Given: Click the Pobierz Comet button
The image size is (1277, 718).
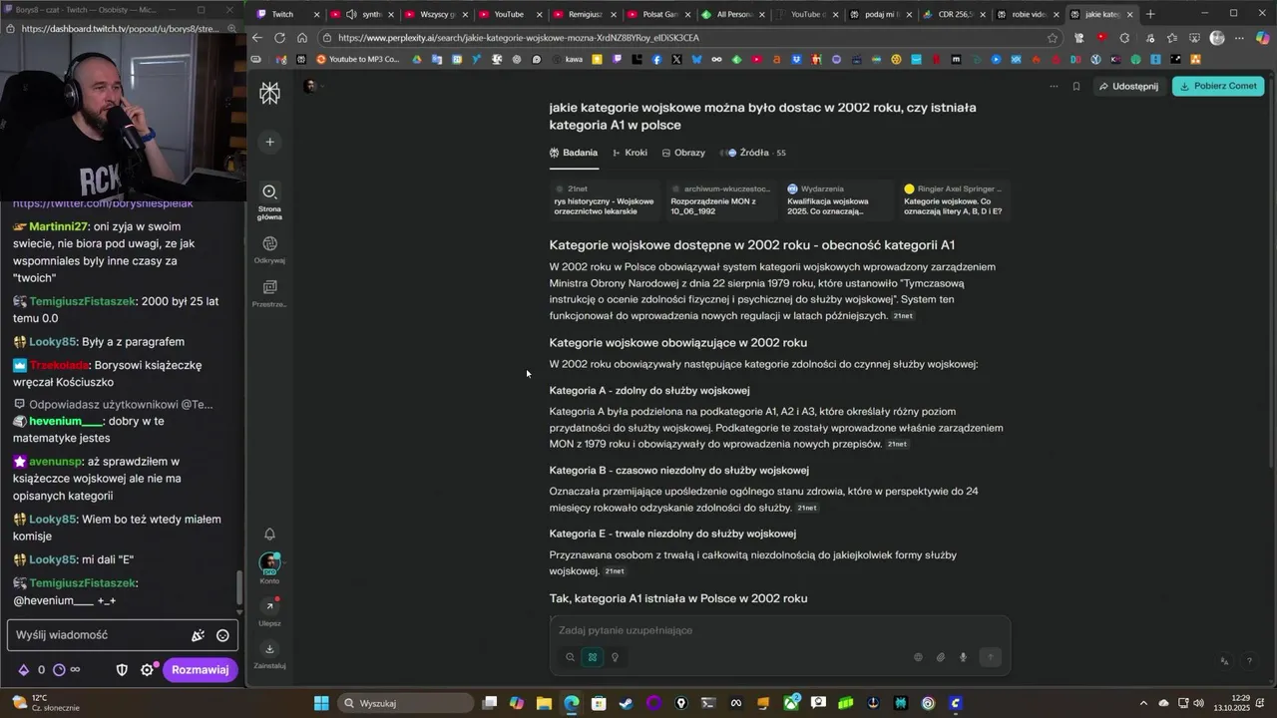Looking at the screenshot, I should coord(1218,87).
